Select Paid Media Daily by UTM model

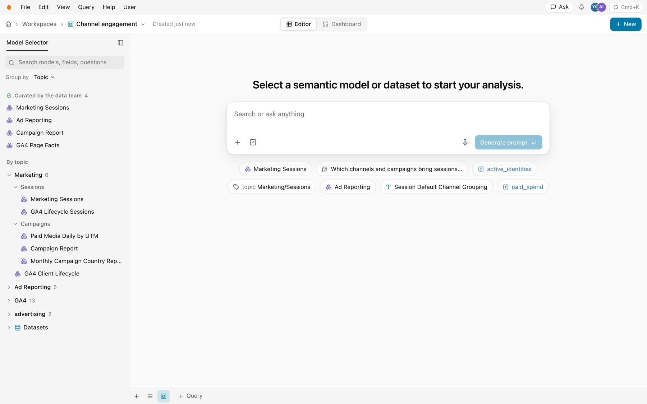click(64, 236)
